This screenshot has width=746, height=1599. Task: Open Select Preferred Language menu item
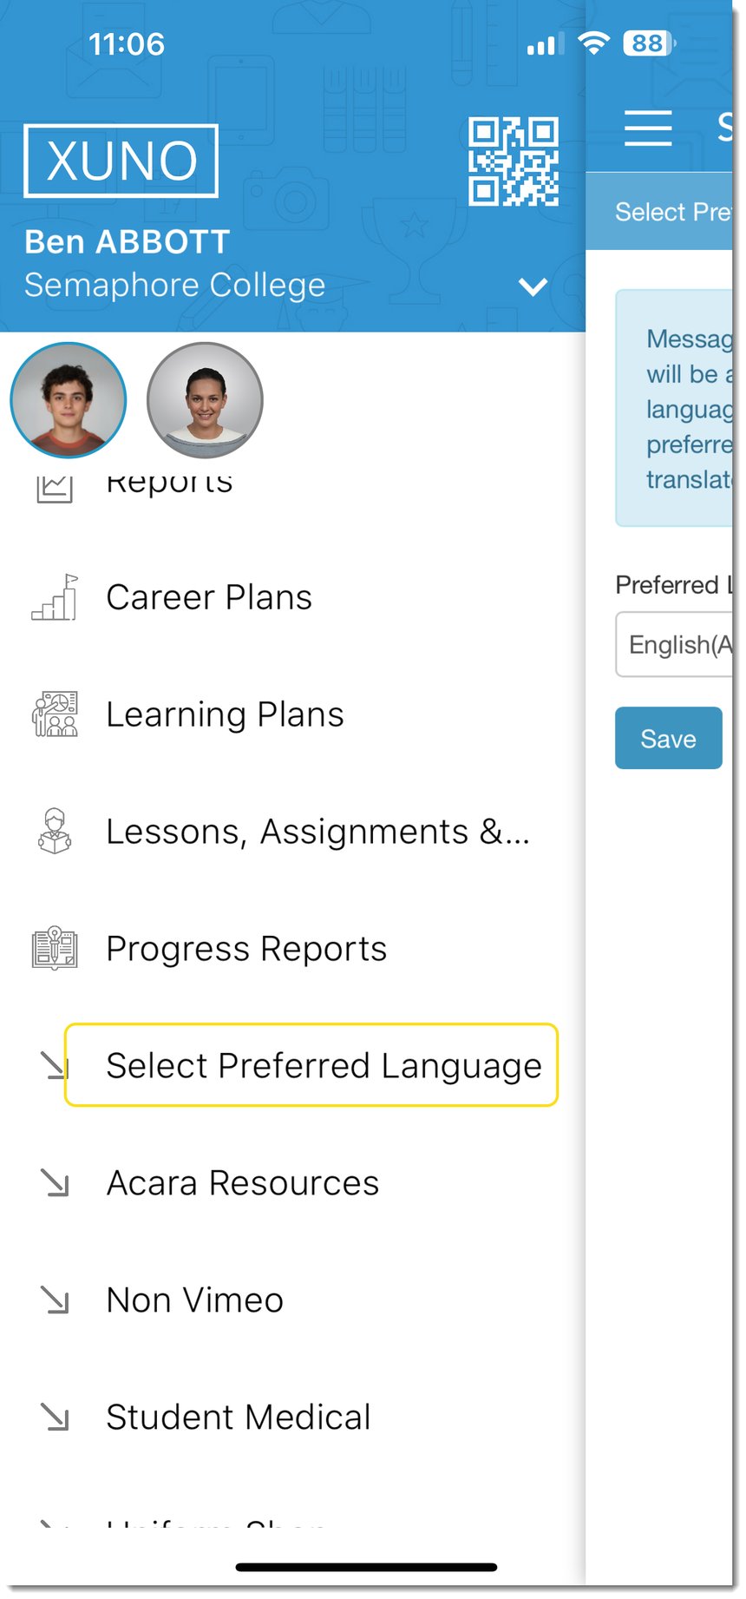coord(323,1065)
